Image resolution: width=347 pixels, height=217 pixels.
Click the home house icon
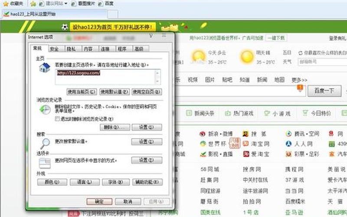(45, 67)
